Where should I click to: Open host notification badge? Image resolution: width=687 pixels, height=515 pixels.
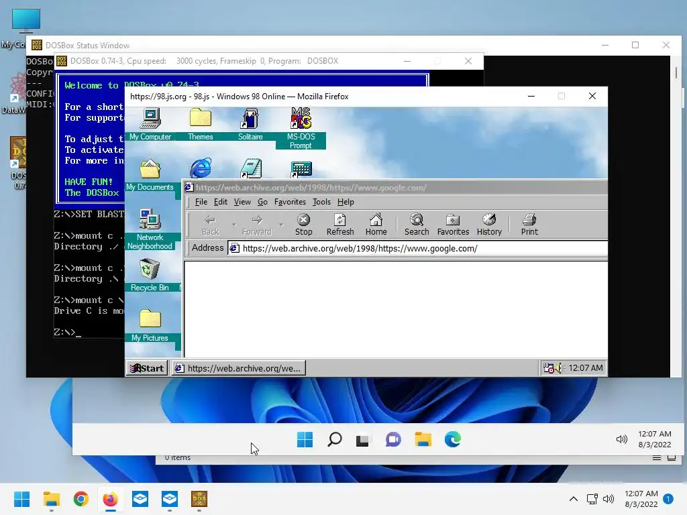pos(668,499)
